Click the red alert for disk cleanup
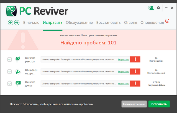Image resolution: width=177 pixels, height=113 pixels. (135, 83)
